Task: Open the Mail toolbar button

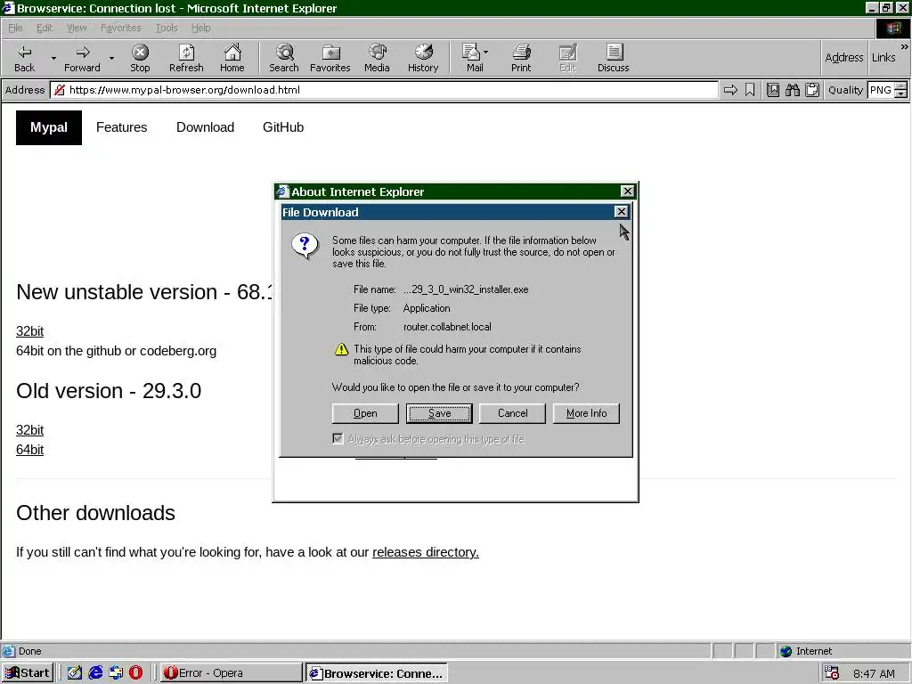Action: pos(472,58)
